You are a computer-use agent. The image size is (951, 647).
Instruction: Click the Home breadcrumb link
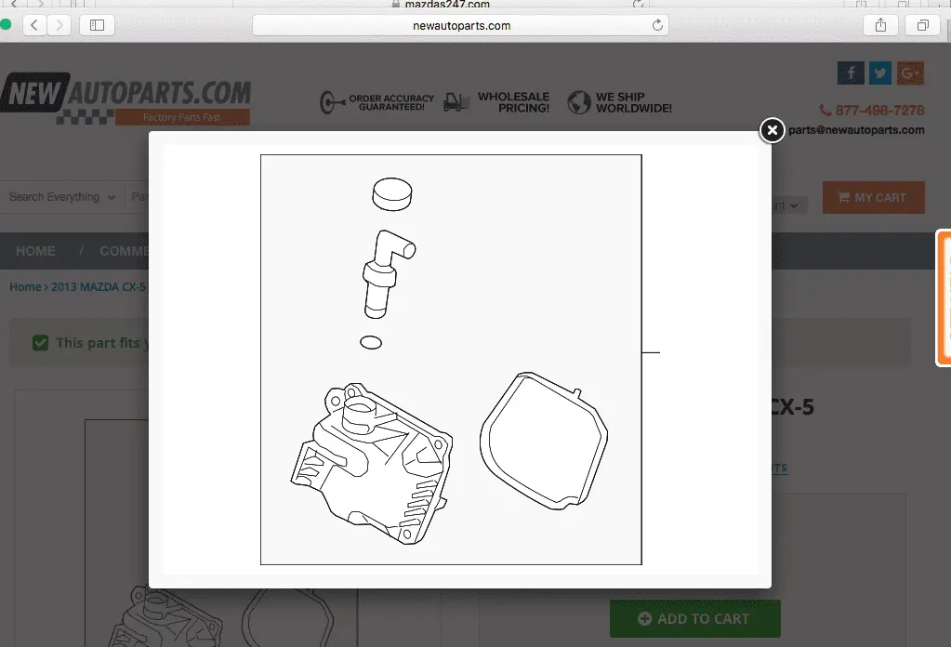tap(25, 287)
